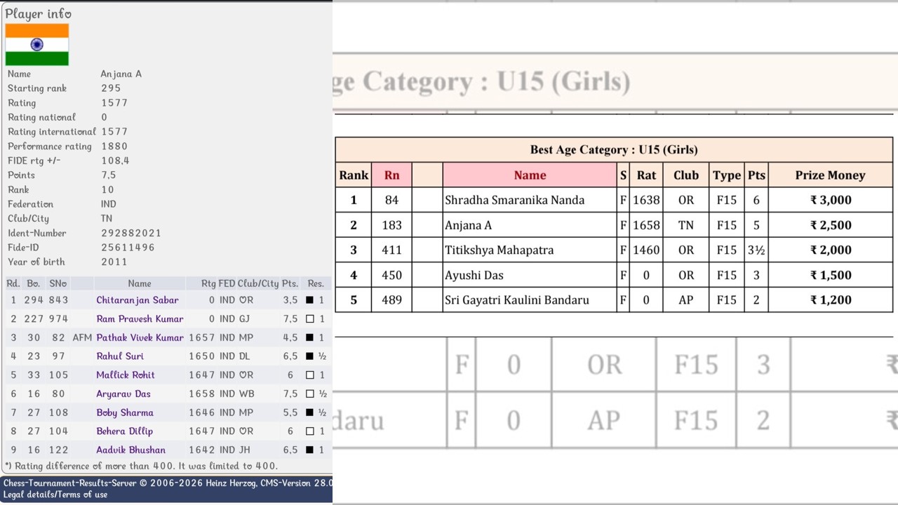Select the Fide-ID 25611496

(128, 248)
